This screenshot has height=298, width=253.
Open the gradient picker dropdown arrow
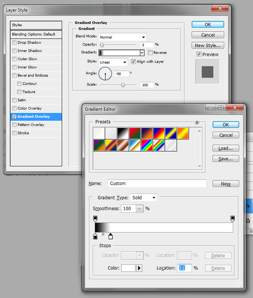(x=142, y=53)
